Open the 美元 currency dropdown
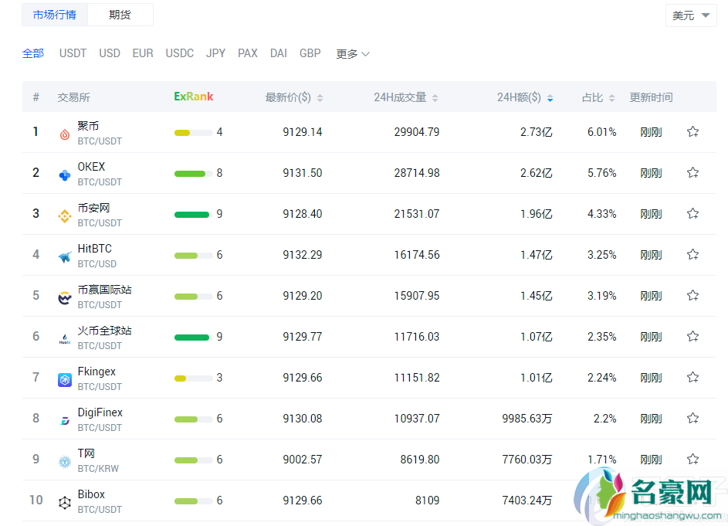 point(691,15)
